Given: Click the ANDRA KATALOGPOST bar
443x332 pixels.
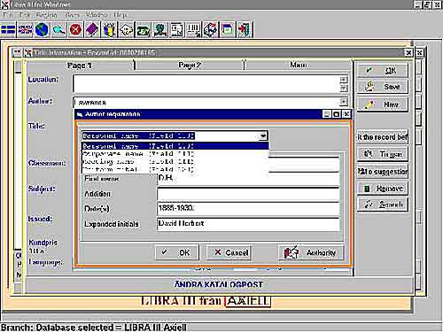Looking at the screenshot, I should (x=219, y=284).
